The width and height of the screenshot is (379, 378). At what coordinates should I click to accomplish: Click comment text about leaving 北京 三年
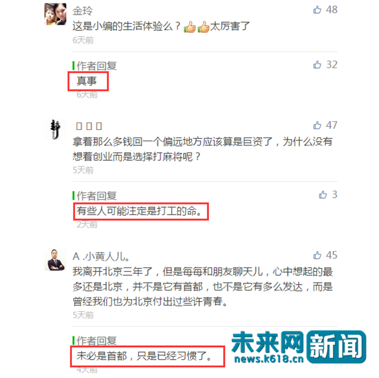click(x=203, y=286)
